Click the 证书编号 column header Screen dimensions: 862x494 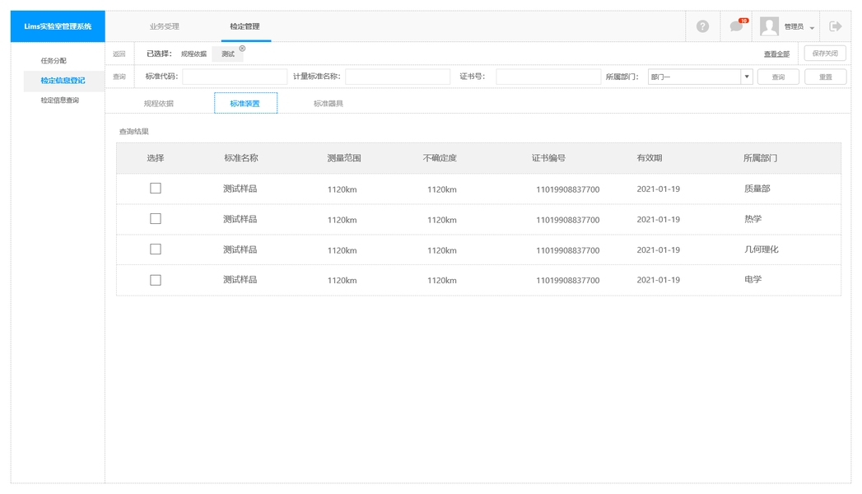tap(548, 158)
